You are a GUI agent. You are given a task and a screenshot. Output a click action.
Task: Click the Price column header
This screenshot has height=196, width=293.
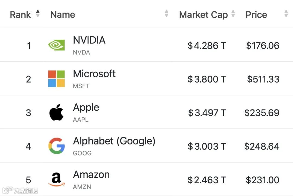(x=256, y=15)
